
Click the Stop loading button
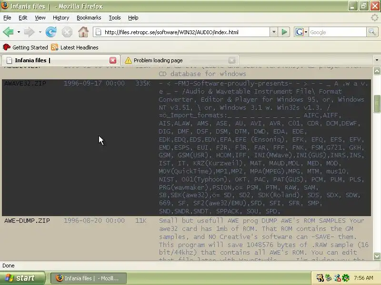coord(67,32)
